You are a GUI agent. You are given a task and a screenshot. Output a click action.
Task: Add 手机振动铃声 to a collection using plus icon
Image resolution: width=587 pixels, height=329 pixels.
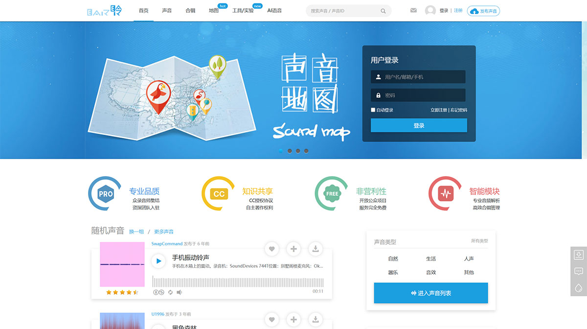(293, 249)
